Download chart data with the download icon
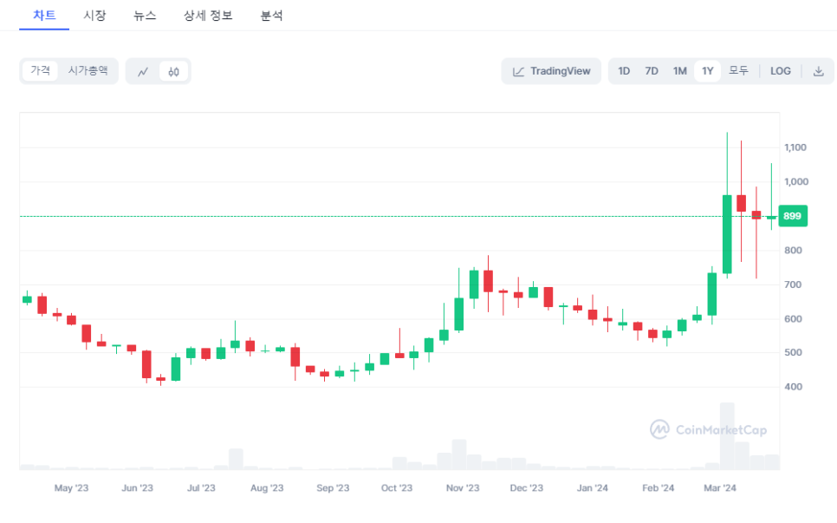The width and height of the screenshot is (837, 523). point(818,71)
